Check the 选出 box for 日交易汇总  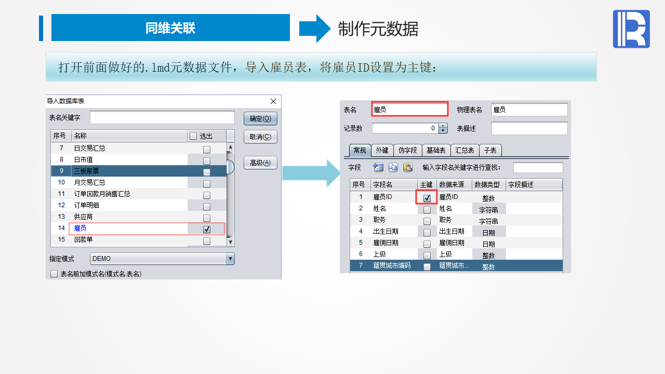pyautogui.click(x=207, y=149)
